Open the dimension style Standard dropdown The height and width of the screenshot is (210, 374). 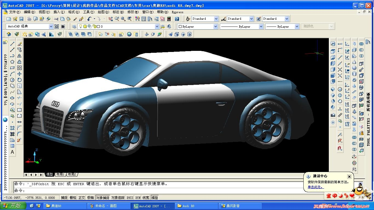pyautogui.click(x=251, y=19)
